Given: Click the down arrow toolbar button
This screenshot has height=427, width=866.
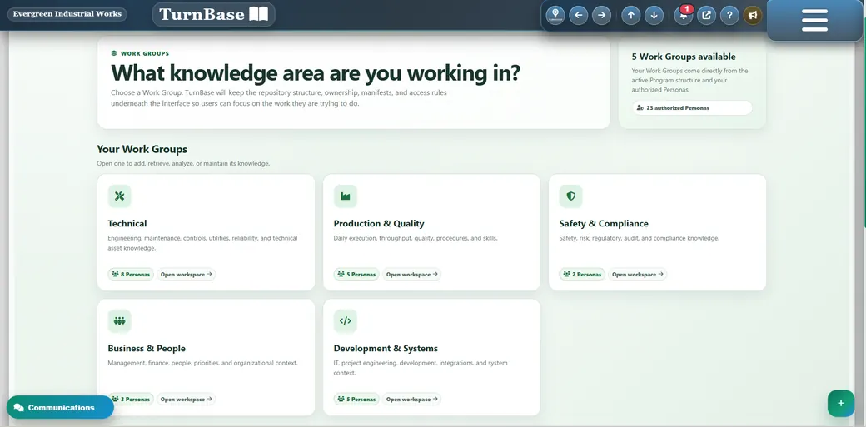Looking at the screenshot, I should tap(654, 15).
